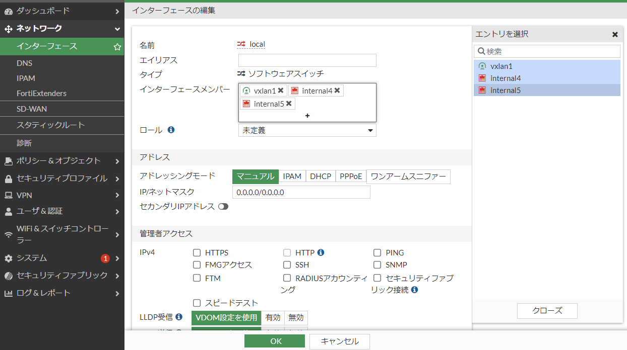Click the magnifier icon in the search box
Image resolution: width=627 pixels, height=350 pixels.
(x=480, y=51)
